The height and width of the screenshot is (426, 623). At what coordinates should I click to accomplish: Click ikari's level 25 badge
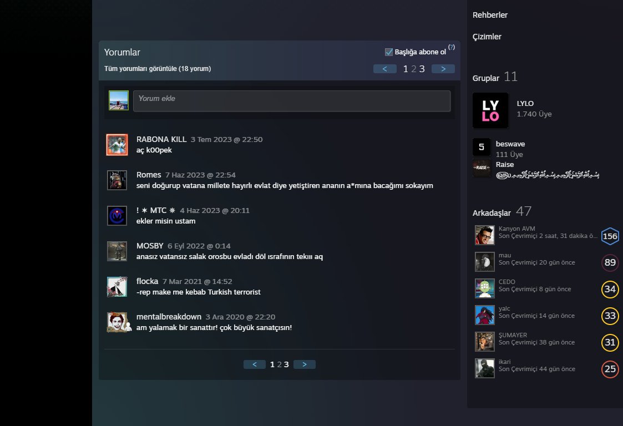pyautogui.click(x=610, y=369)
